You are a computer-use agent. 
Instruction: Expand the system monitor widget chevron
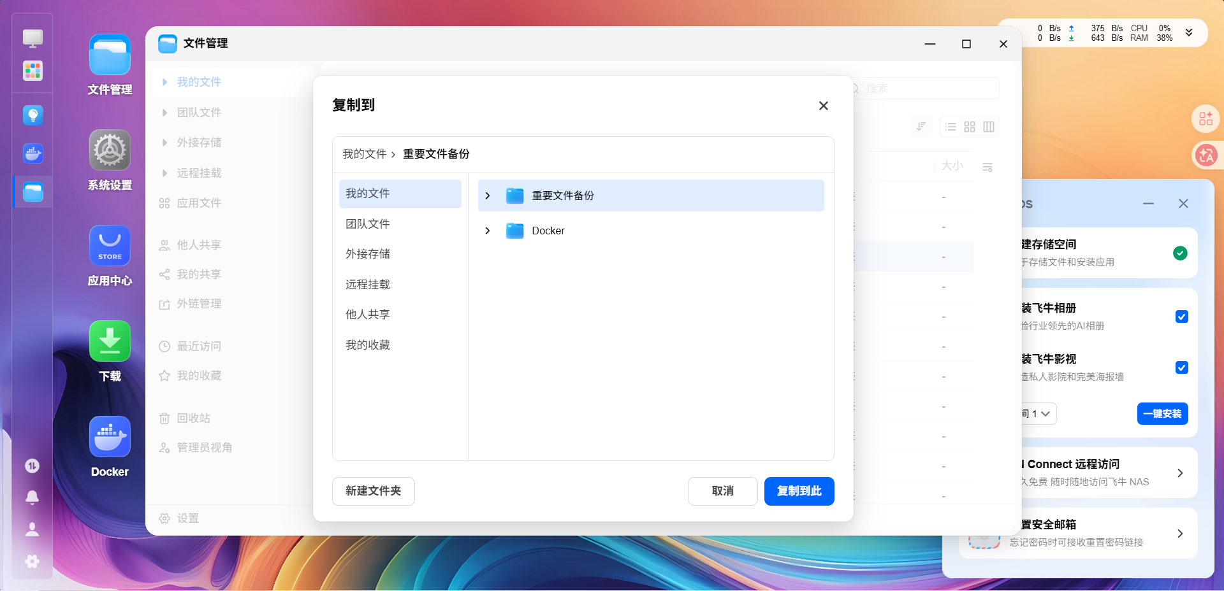(1189, 32)
